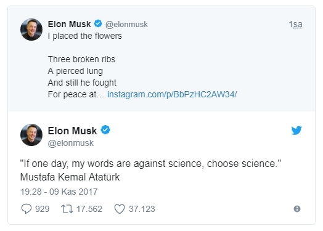Open the 19:28 - 09 Kas 2017 timestamp
This screenshot has height=231, width=323.
click(59, 192)
